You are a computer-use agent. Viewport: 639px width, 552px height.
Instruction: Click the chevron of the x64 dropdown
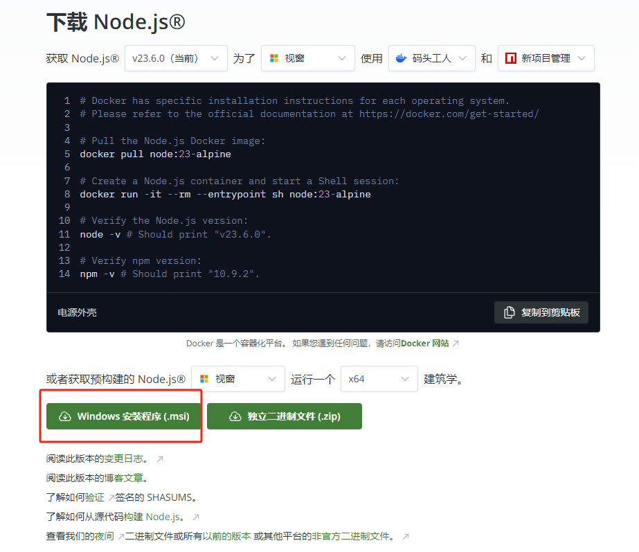[405, 379]
